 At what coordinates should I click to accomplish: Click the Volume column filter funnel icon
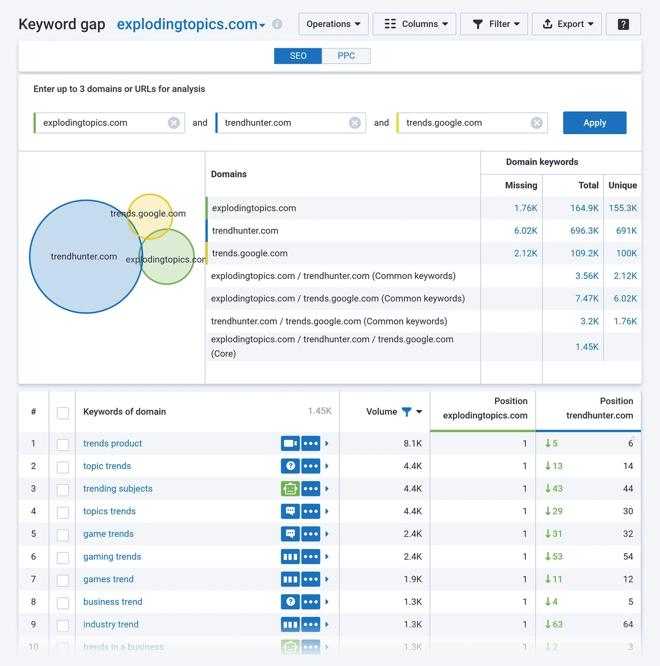pyautogui.click(x=406, y=412)
